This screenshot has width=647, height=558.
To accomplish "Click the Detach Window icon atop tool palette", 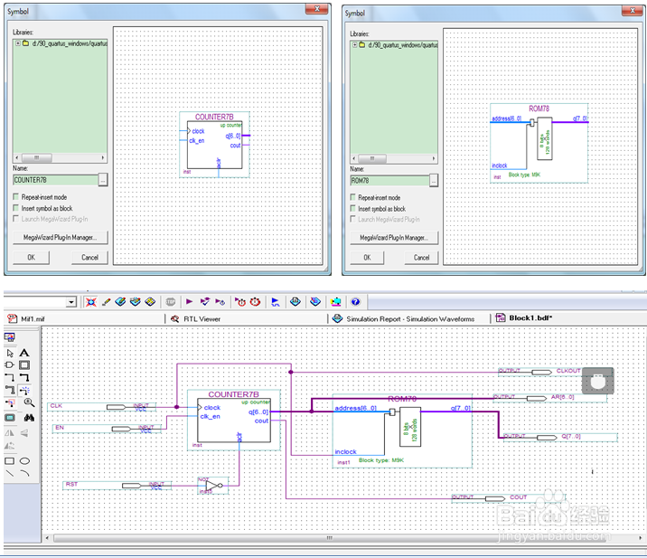I will tap(10, 337).
